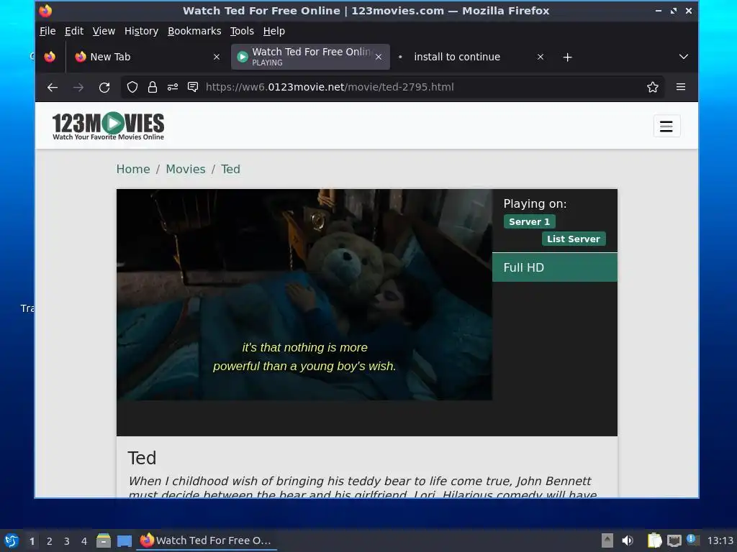Switch to virtual desktop 4
The height and width of the screenshot is (552, 737).
(84, 541)
